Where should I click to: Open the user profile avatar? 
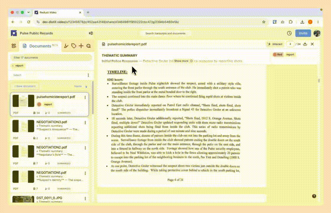pyautogui.click(x=317, y=33)
